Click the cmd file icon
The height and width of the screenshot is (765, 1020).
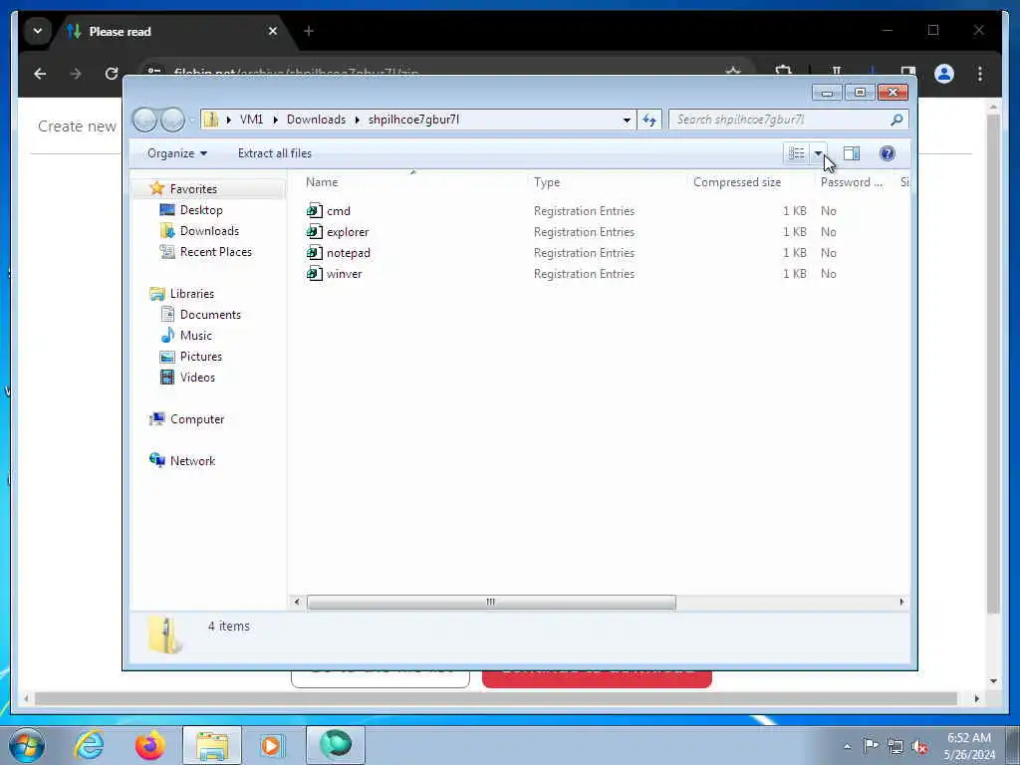[314, 211]
